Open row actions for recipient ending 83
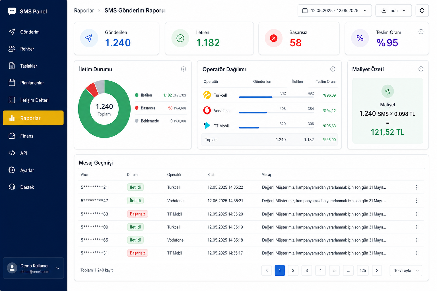The image size is (437, 291). click(x=417, y=214)
